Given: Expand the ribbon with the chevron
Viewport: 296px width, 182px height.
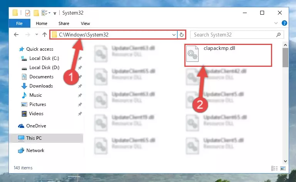Looking at the screenshot, I should 276,23.
